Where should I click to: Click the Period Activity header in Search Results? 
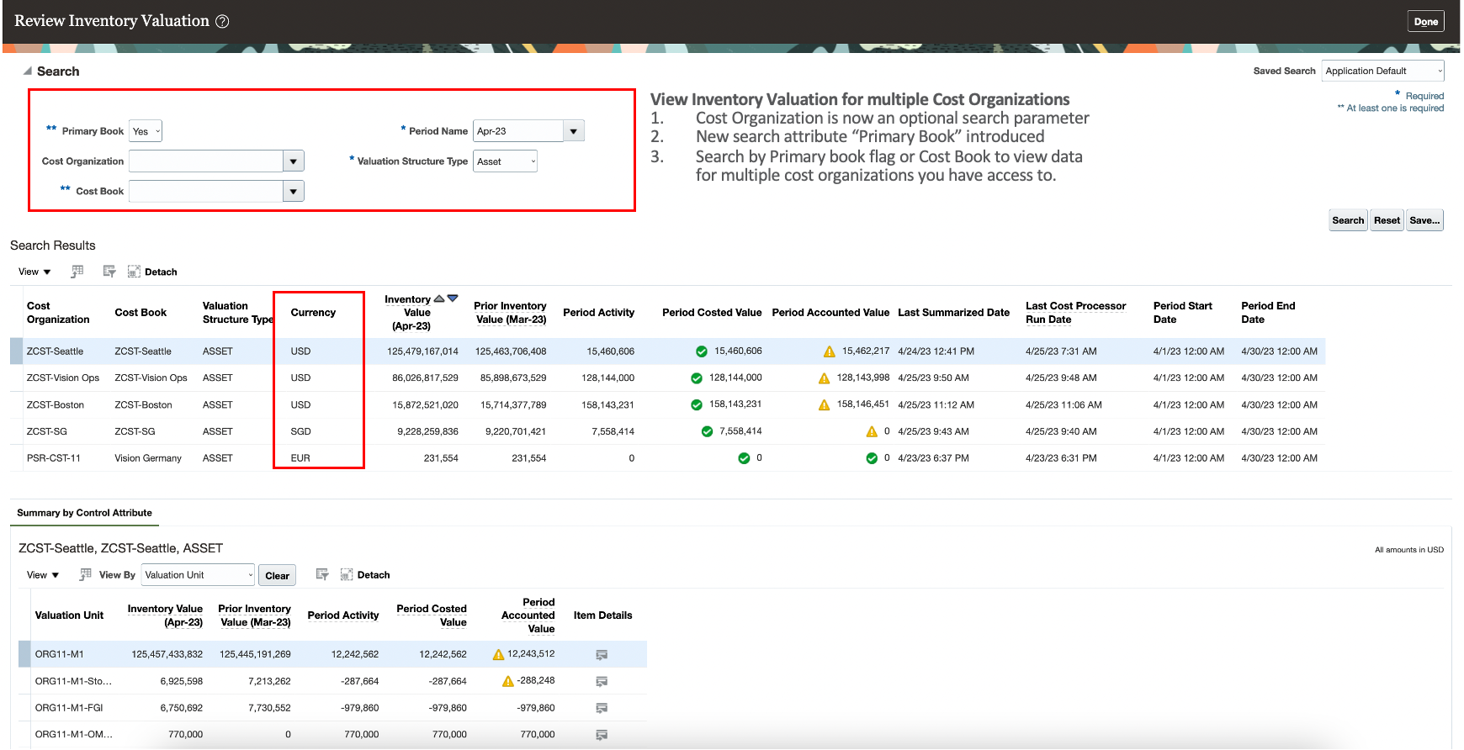599,313
